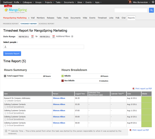The width and height of the screenshot is (155, 139).
Task: Click the '2 new!' notification badge
Action: pos(8,6)
